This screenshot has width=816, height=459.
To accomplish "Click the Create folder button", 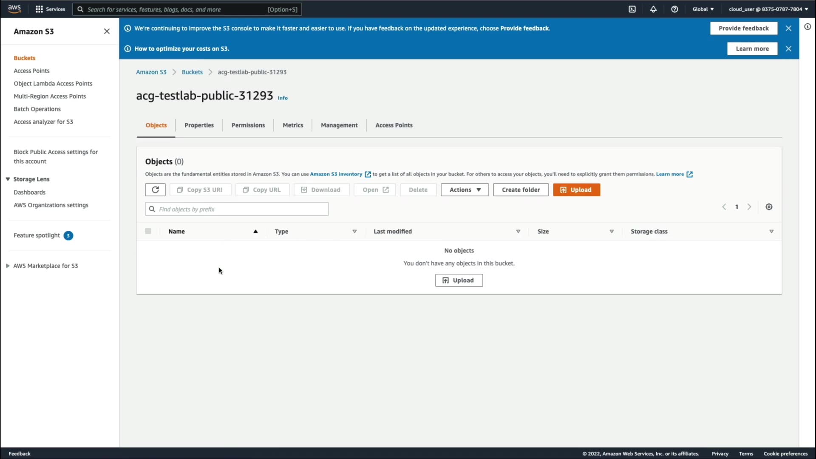I will [x=521, y=190].
